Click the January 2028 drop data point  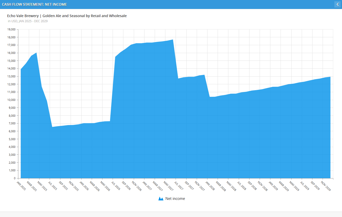coord(210,97)
